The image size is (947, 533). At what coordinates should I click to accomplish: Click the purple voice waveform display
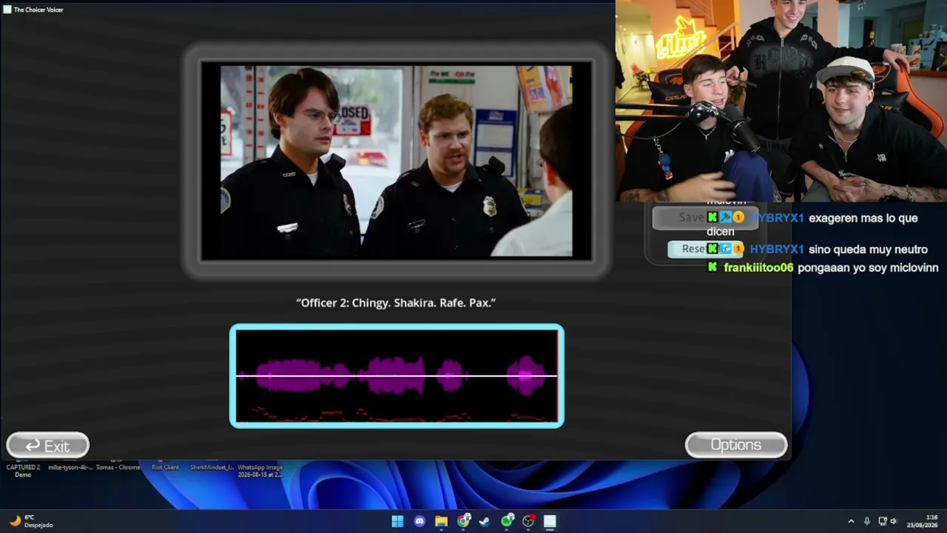coord(397,376)
